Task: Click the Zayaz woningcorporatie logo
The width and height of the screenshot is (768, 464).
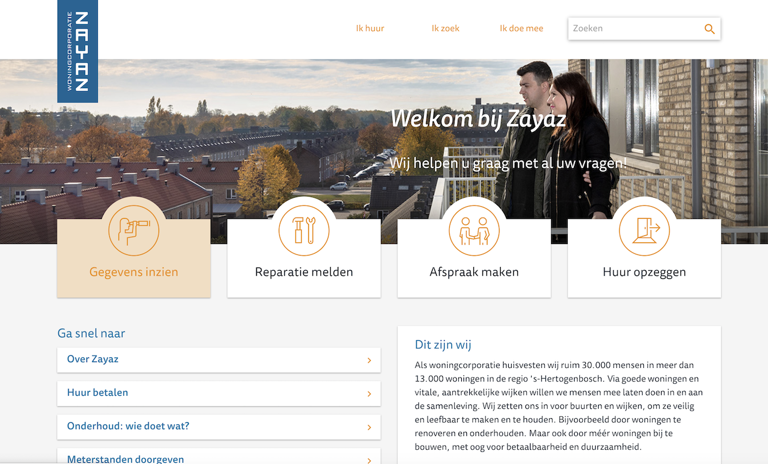Action: (x=77, y=52)
